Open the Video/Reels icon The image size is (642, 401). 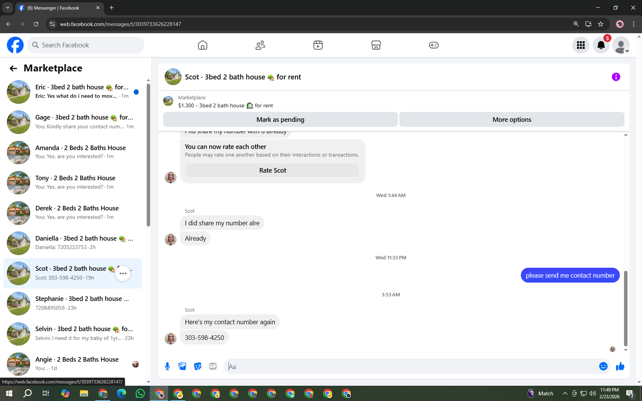pyautogui.click(x=318, y=45)
